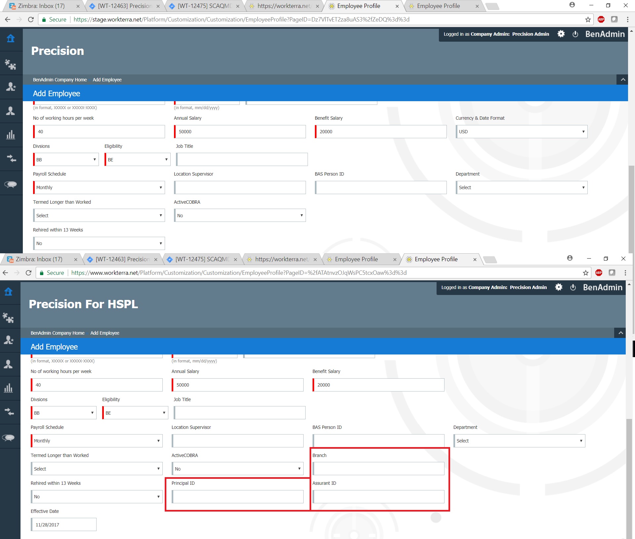
Task: Click Job Title field in top window
Action: tap(242, 159)
